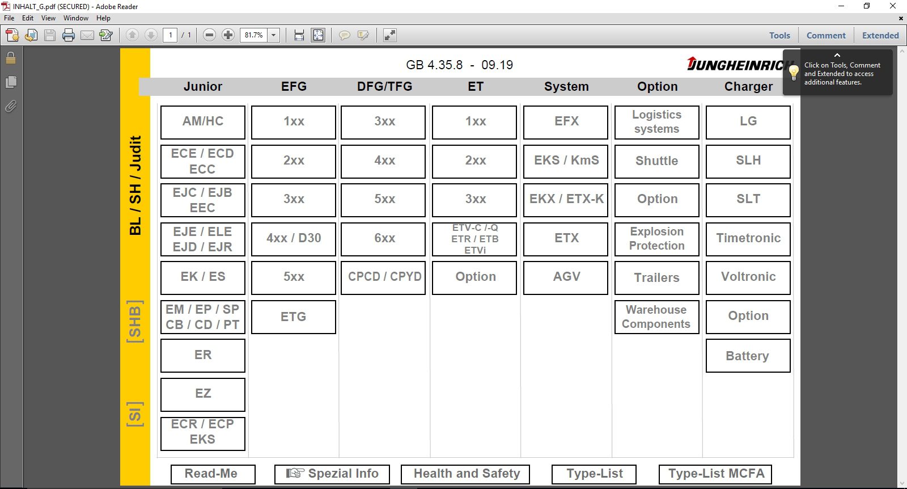
Task: Open the Window menu
Action: point(76,18)
